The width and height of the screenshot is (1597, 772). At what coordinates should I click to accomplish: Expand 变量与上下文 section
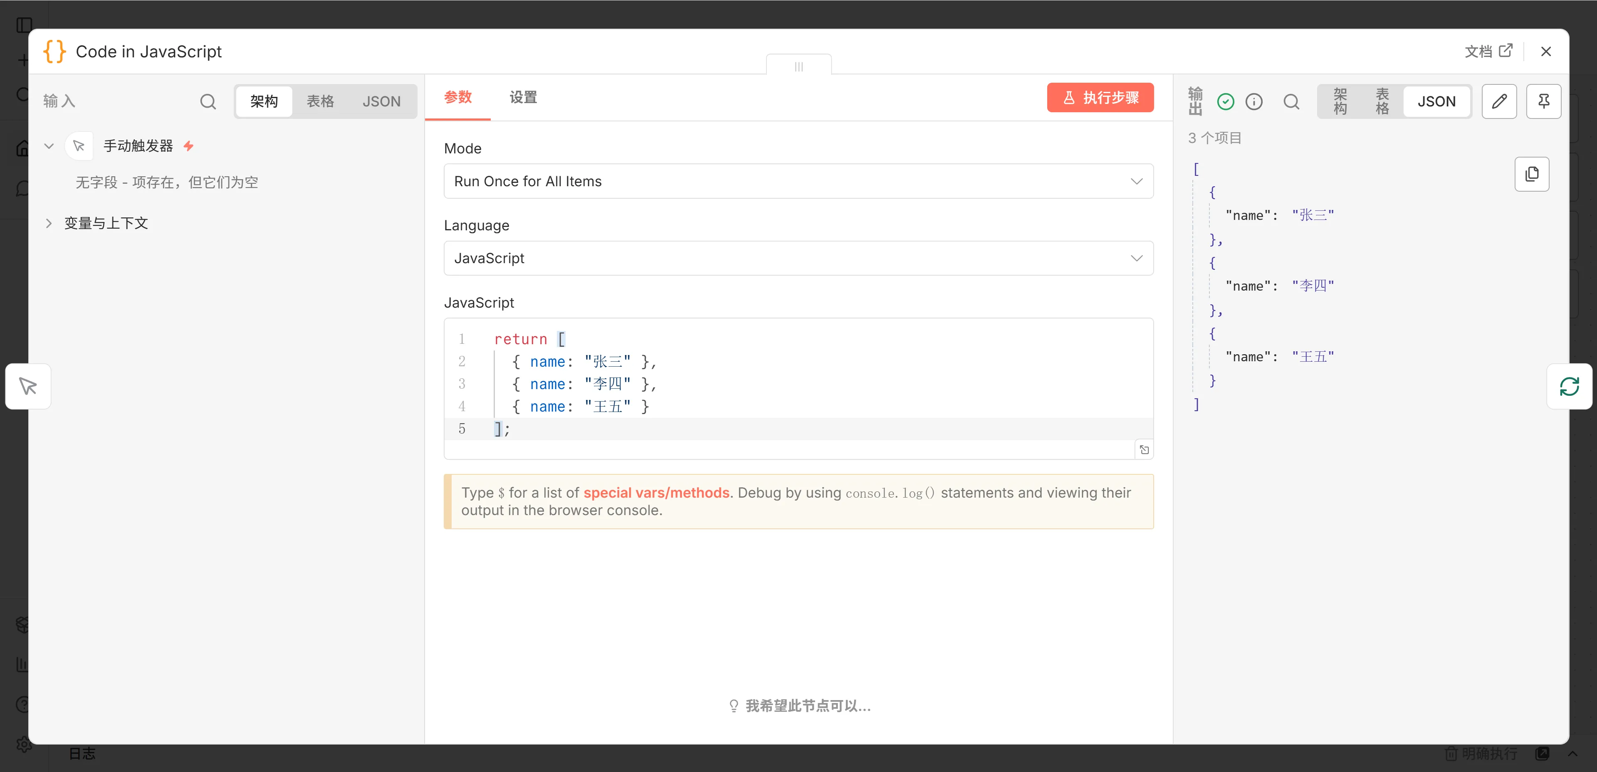49,223
